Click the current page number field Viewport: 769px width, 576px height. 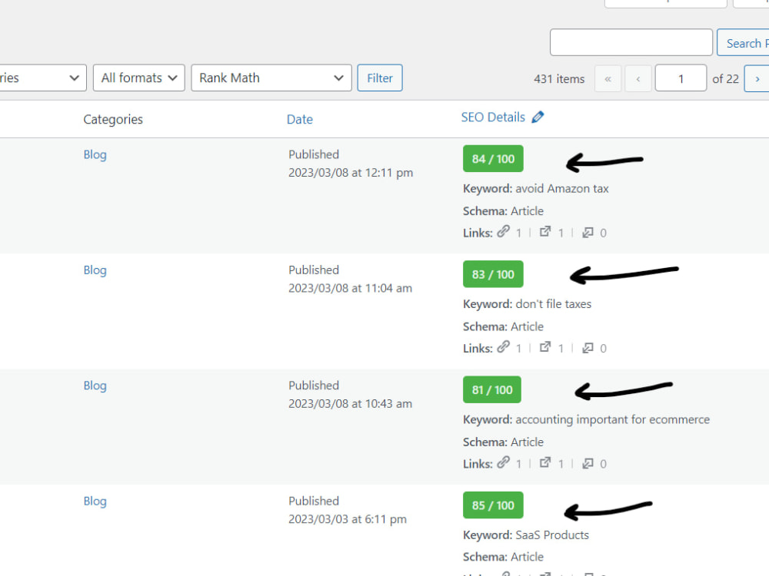pos(681,78)
